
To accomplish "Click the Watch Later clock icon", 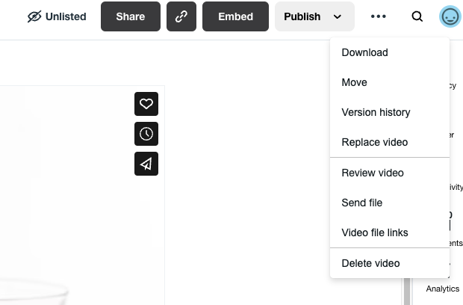I will [x=146, y=134].
